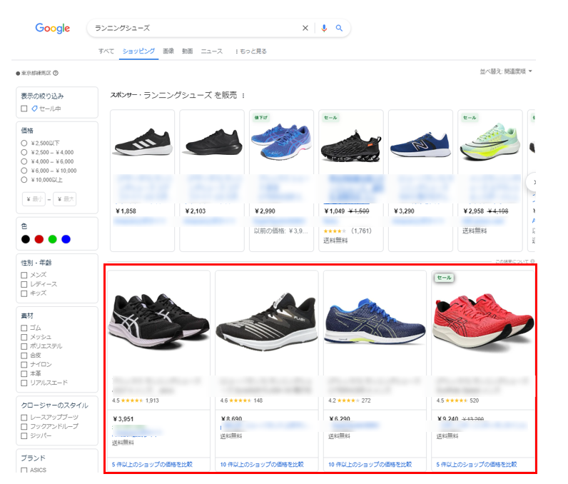Open sponsored neon shoe priced ¥2,958
The width and height of the screenshot is (568, 484).
point(490,181)
